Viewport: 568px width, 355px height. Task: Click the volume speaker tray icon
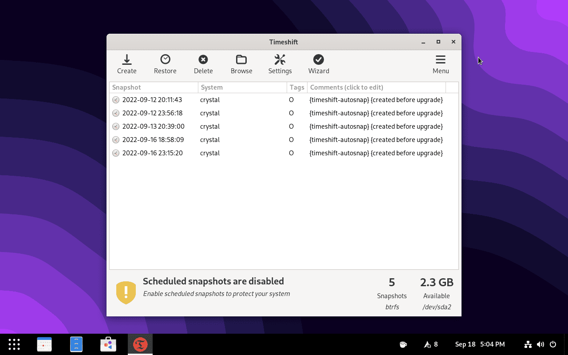(540, 344)
